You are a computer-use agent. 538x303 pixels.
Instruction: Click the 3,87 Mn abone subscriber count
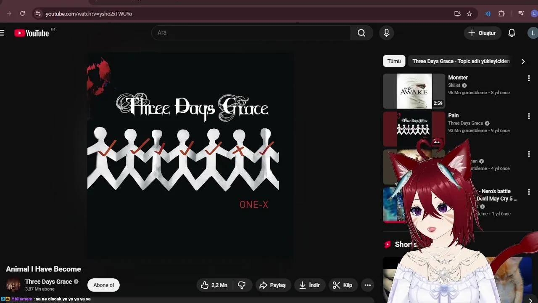coord(40,289)
